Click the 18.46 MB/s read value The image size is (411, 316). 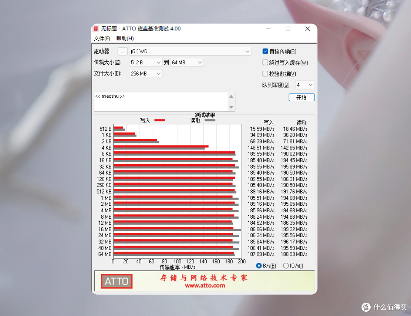[295, 129]
